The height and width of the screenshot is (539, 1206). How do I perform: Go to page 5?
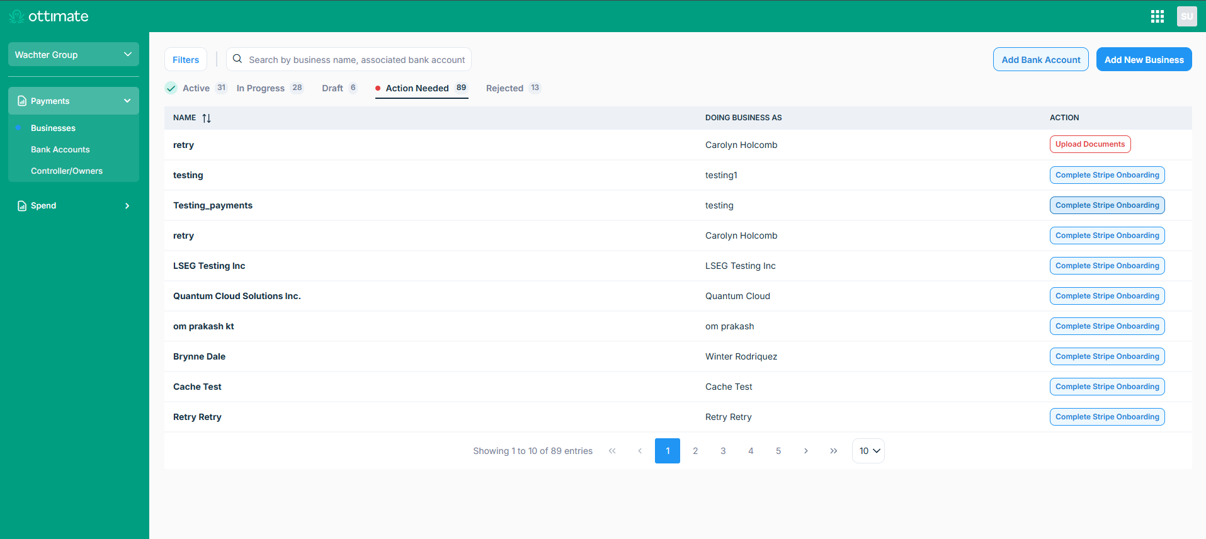pyautogui.click(x=778, y=451)
